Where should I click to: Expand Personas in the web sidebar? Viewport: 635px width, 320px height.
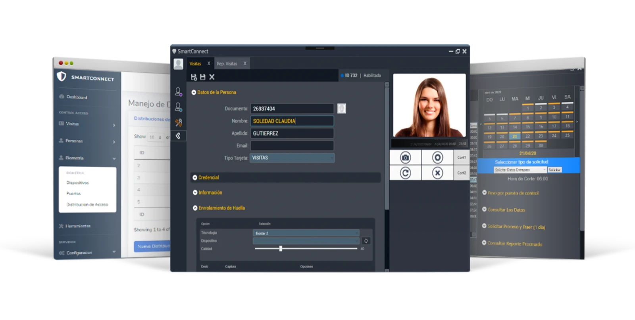click(x=87, y=141)
